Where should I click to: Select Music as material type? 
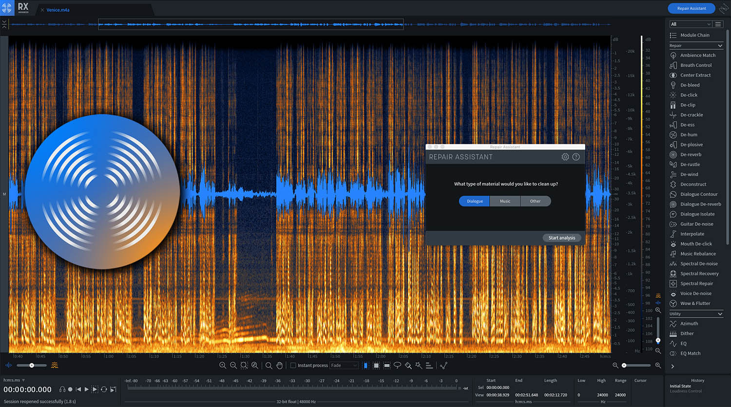[x=505, y=201]
